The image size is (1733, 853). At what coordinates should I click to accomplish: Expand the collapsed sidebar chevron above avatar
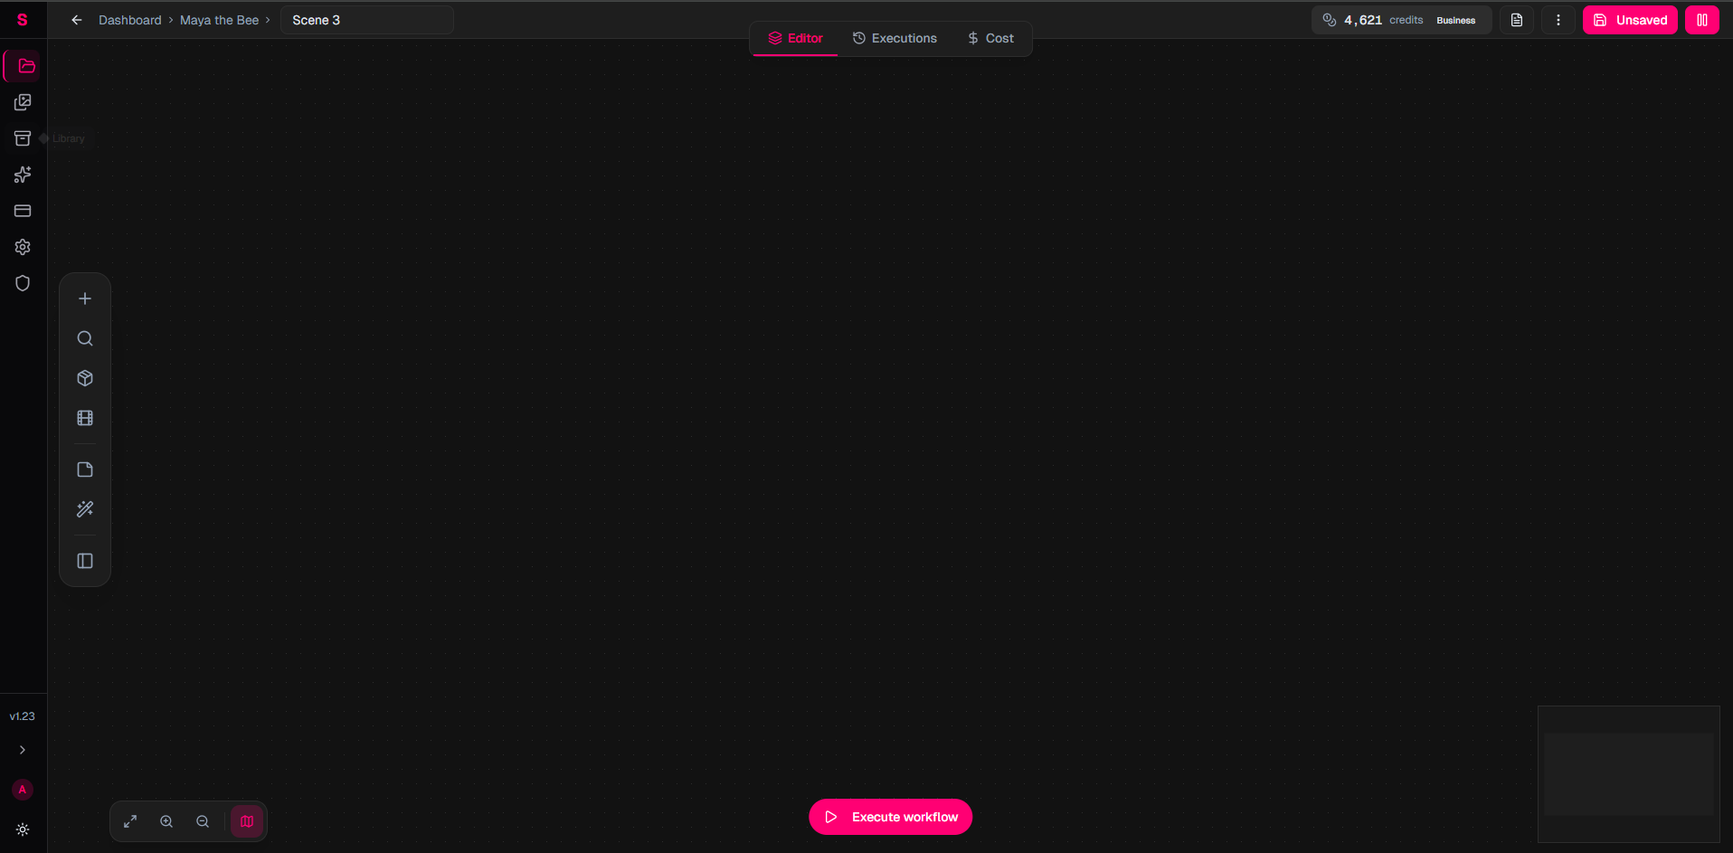23,750
